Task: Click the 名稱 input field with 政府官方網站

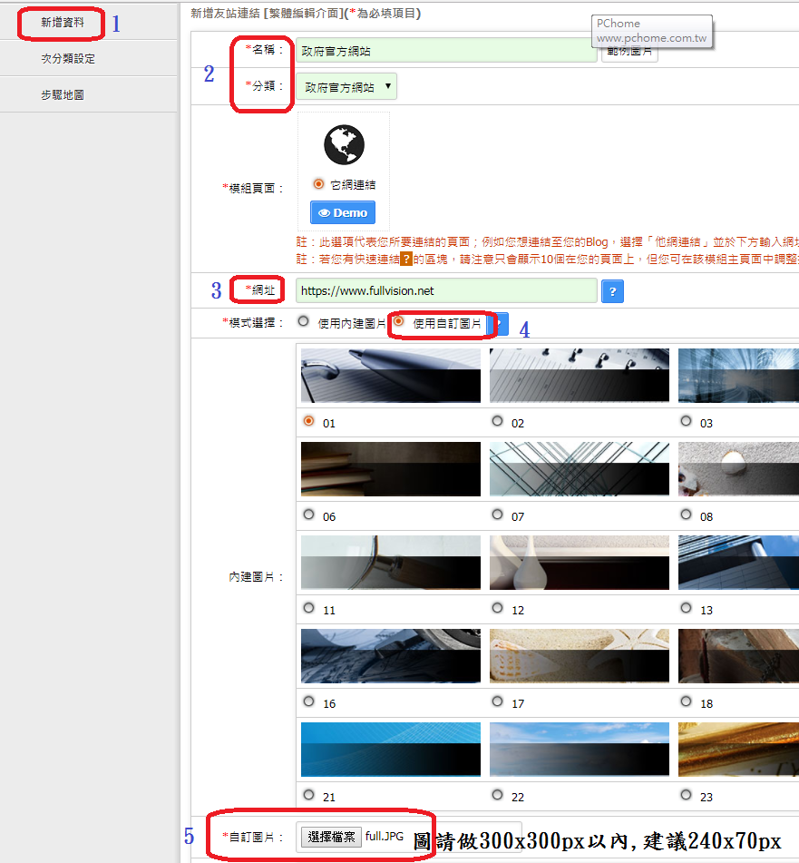Action: click(446, 51)
